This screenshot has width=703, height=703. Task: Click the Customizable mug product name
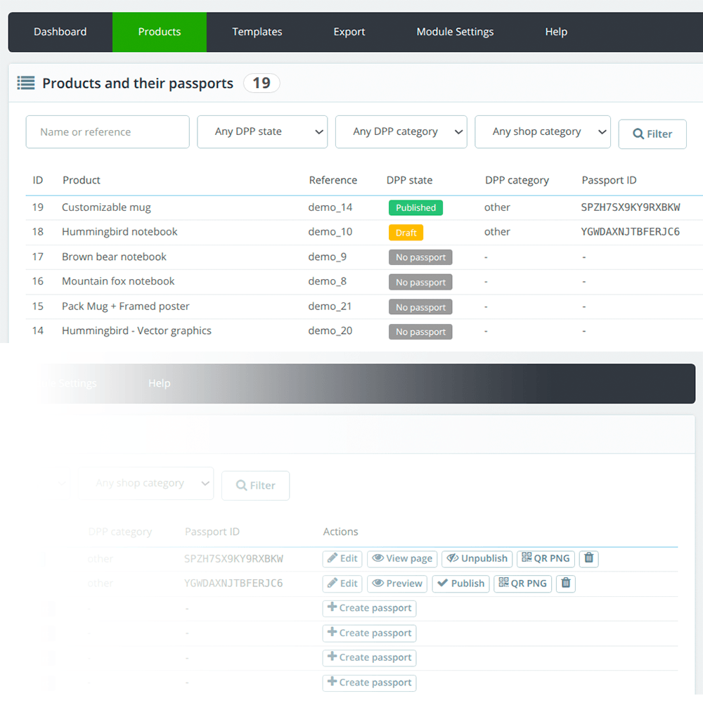106,207
